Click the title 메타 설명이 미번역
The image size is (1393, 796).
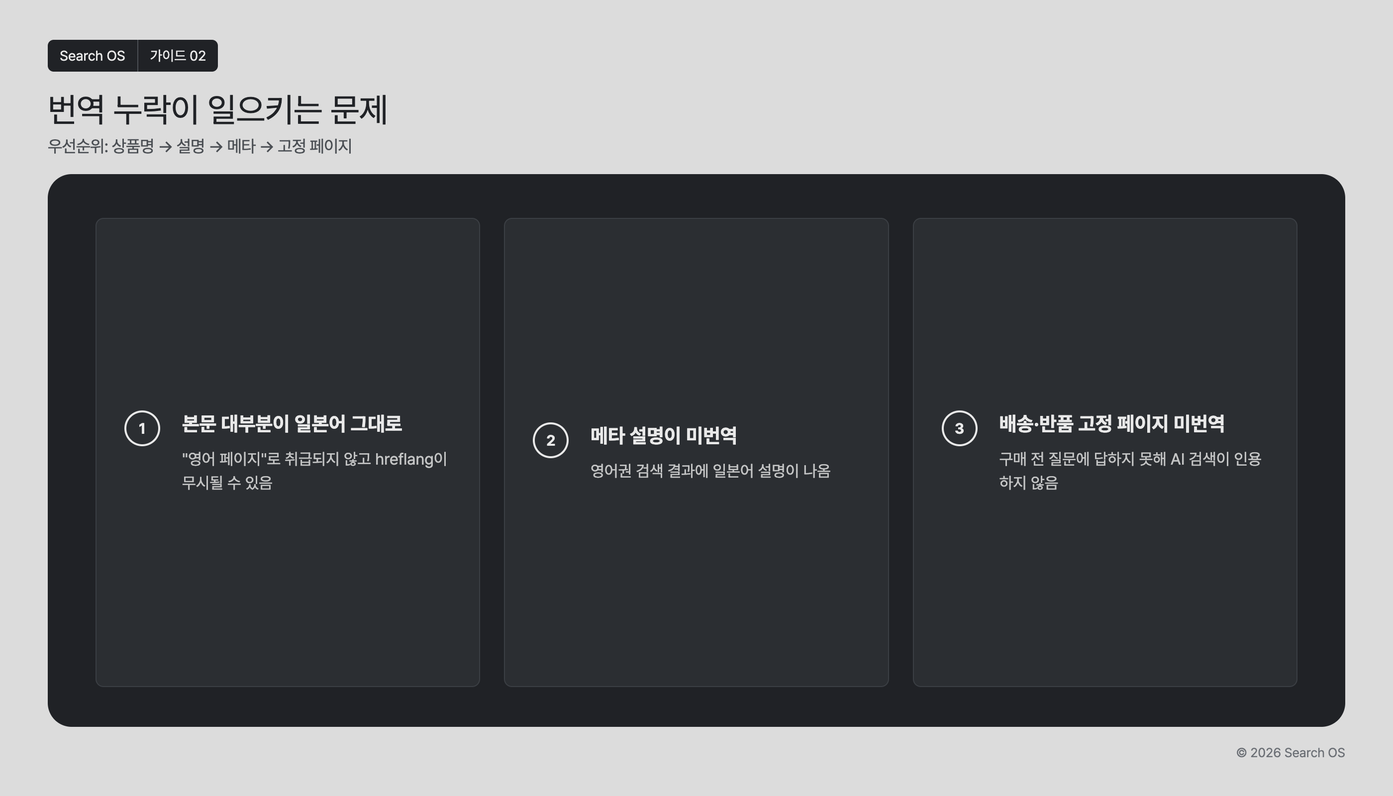[664, 435]
